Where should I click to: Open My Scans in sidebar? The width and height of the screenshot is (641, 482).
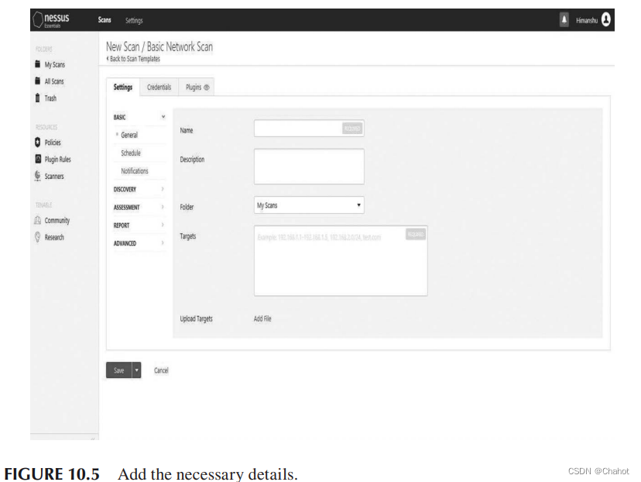click(55, 64)
